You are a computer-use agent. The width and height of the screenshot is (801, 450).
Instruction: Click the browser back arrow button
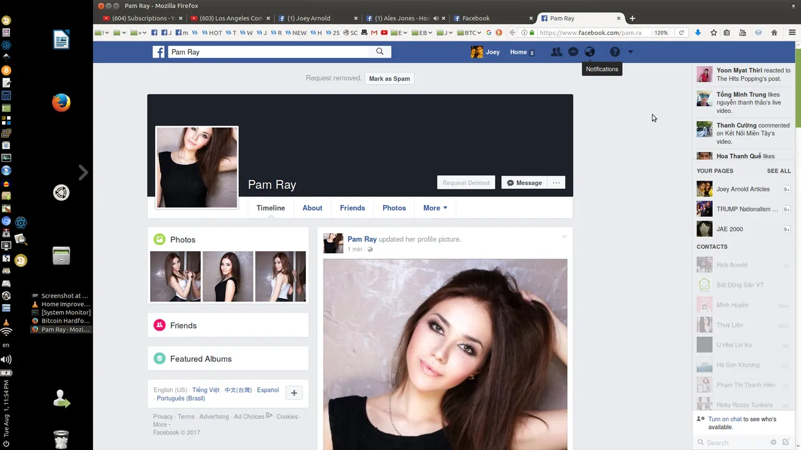click(513, 32)
